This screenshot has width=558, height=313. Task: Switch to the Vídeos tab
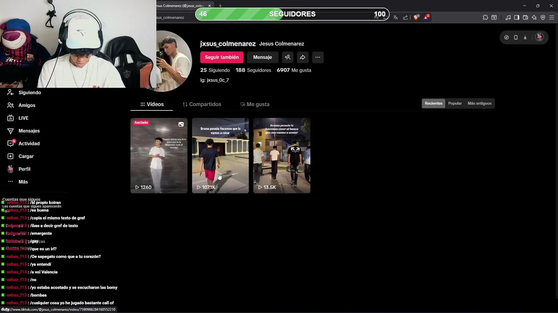click(x=152, y=104)
